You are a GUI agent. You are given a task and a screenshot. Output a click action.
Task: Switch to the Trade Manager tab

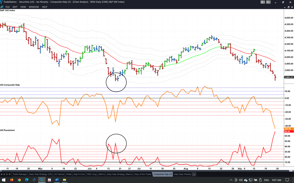pos(20,175)
